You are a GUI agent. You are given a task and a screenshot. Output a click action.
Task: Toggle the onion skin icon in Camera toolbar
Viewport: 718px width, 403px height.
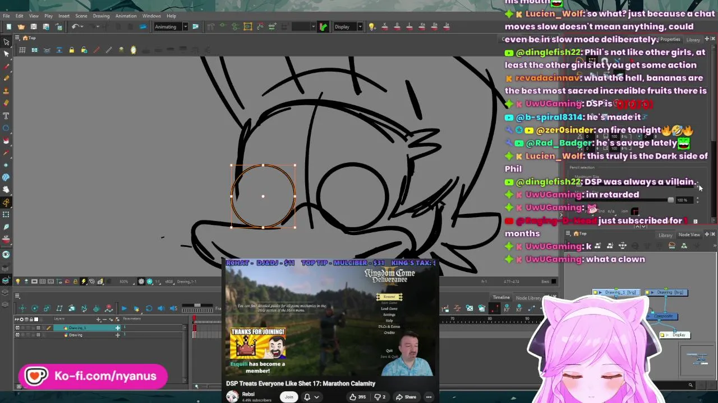133,50
